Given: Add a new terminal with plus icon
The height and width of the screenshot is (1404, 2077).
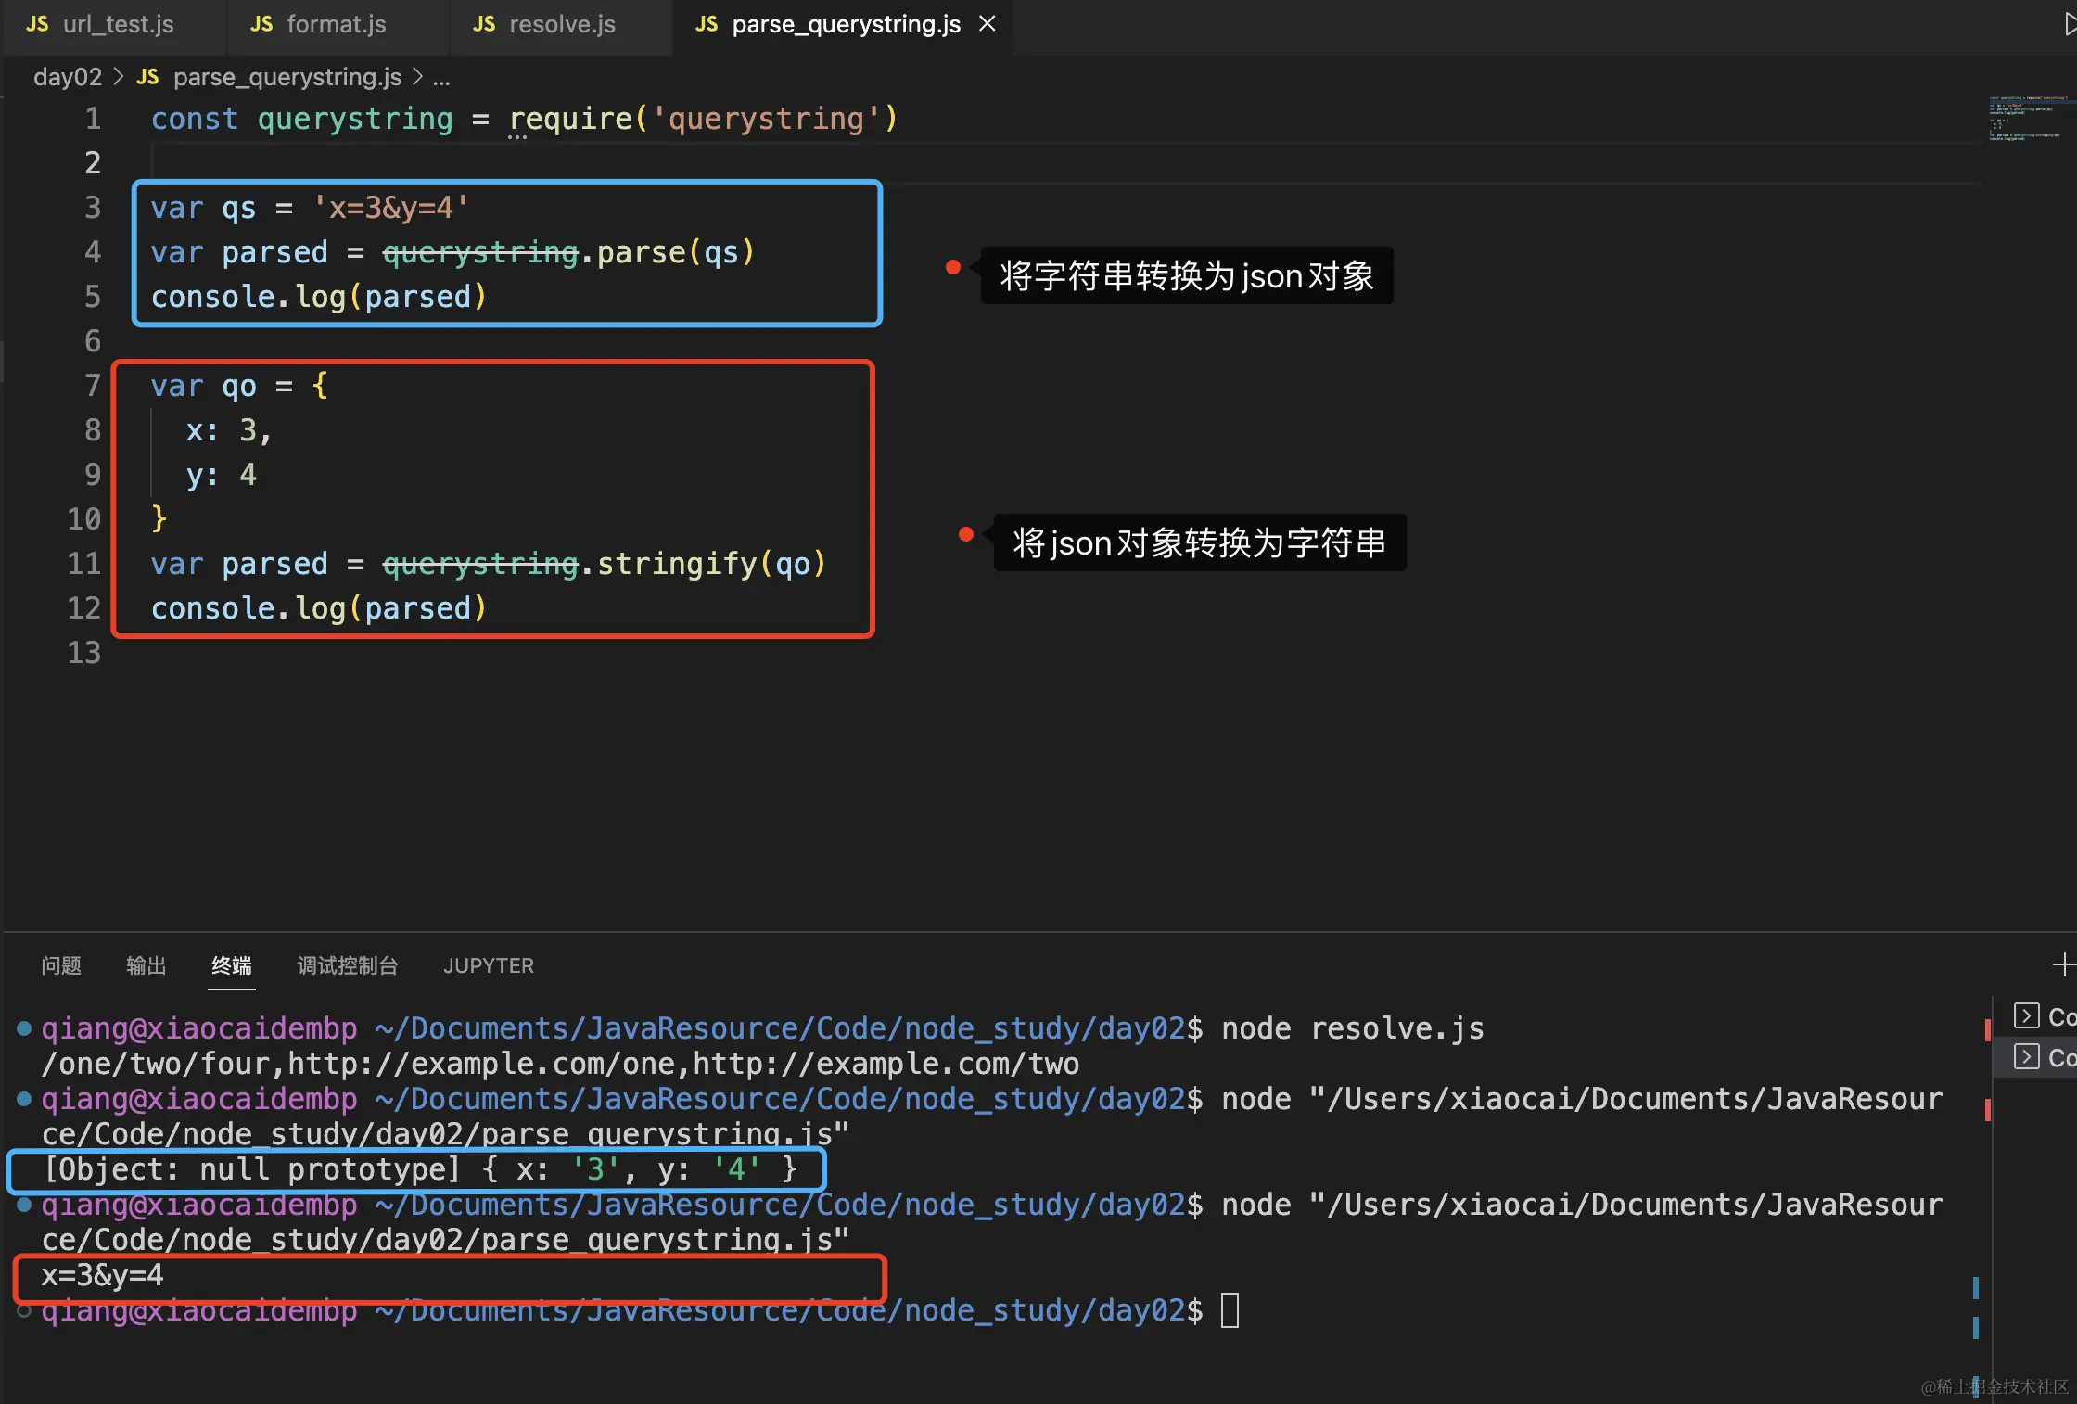Looking at the screenshot, I should pos(2062,965).
